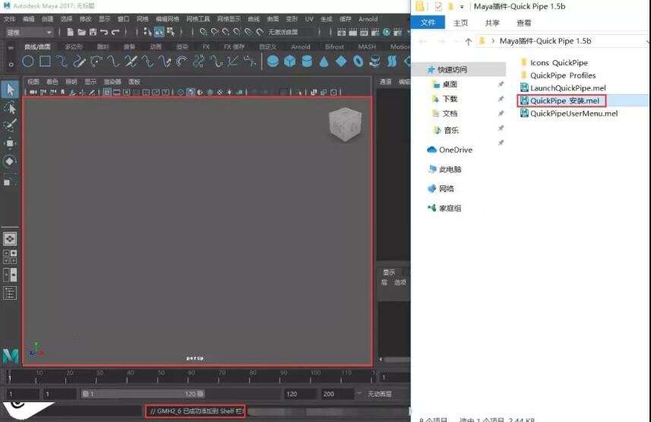Toggle checkbox in Explorer quick access toolbar
651x422 pixels.
click(x=438, y=7)
